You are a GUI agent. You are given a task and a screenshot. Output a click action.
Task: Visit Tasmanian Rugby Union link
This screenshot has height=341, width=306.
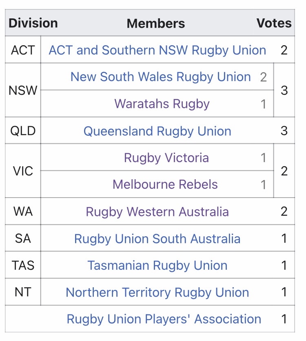tap(157, 266)
